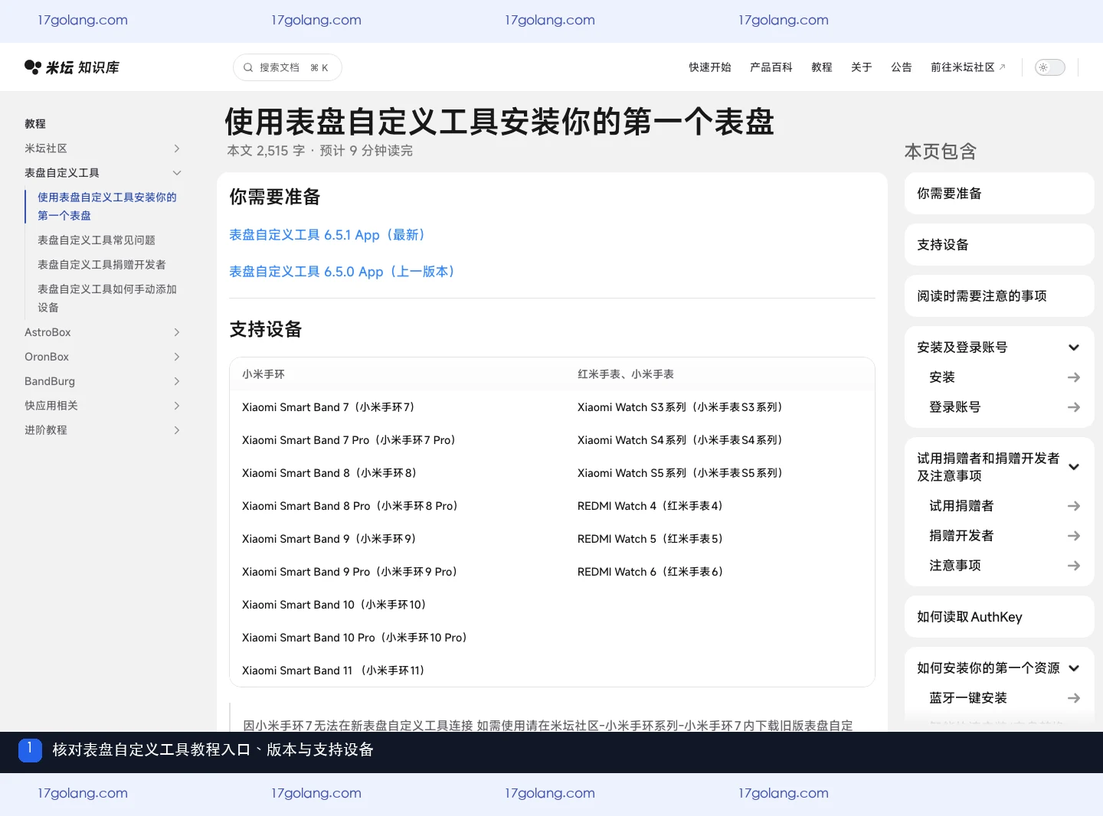
Task: Open 表盘自定义工具 6.5.0 App（上一版本）link
Action: click(x=342, y=272)
